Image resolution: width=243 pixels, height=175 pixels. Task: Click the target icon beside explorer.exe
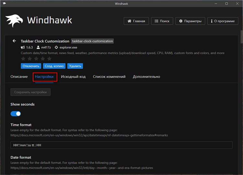click(56, 47)
